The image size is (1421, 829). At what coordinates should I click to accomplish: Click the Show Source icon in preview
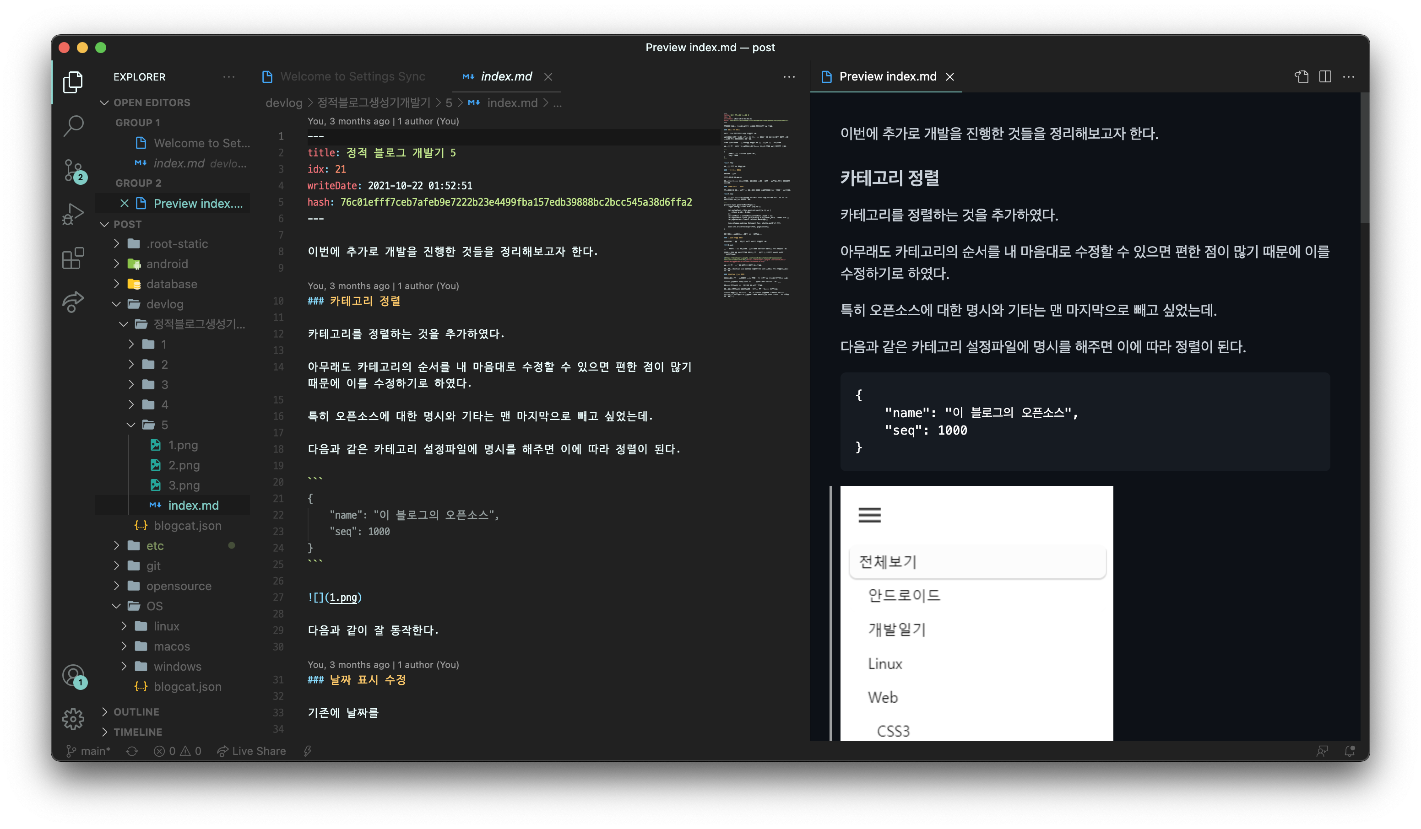tap(1302, 77)
